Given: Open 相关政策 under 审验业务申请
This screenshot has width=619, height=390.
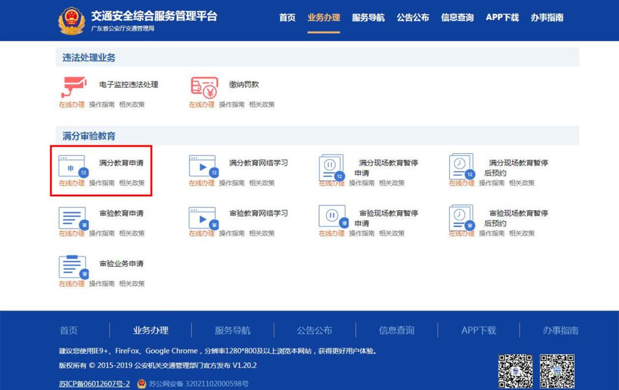Looking at the screenshot, I should pos(132,283).
